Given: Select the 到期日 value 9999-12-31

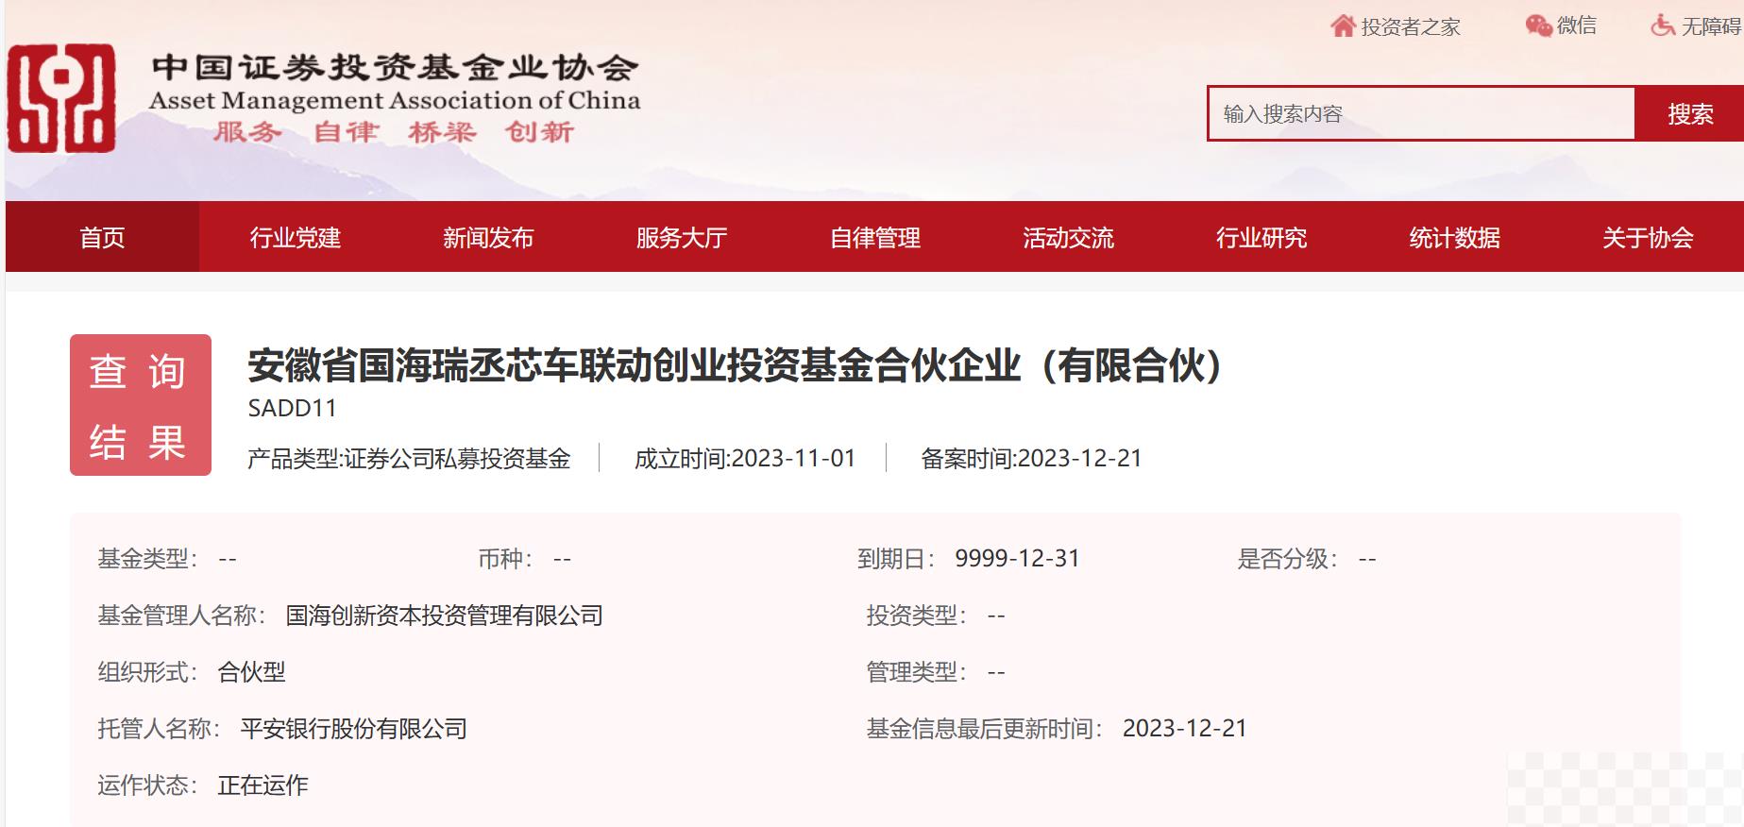Looking at the screenshot, I should click(x=1017, y=558).
